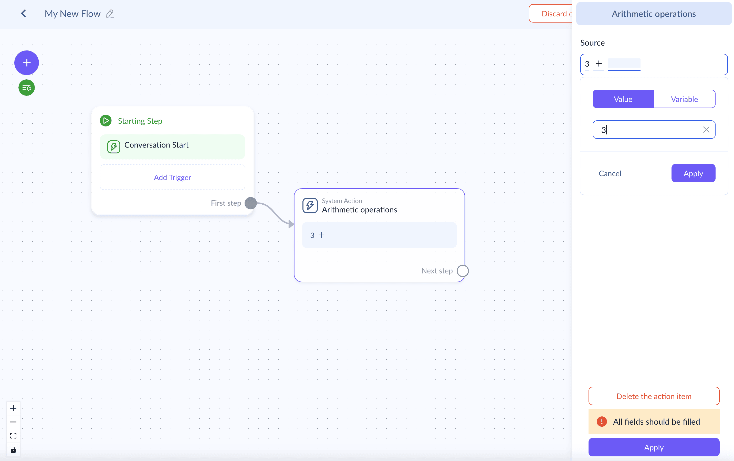The image size is (734, 461).
Task: Fit canvas view to screen
Action: pyautogui.click(x=13, y=435)
